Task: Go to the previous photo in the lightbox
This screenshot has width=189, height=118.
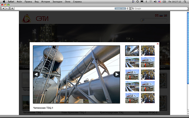Action: coord(37,74)
